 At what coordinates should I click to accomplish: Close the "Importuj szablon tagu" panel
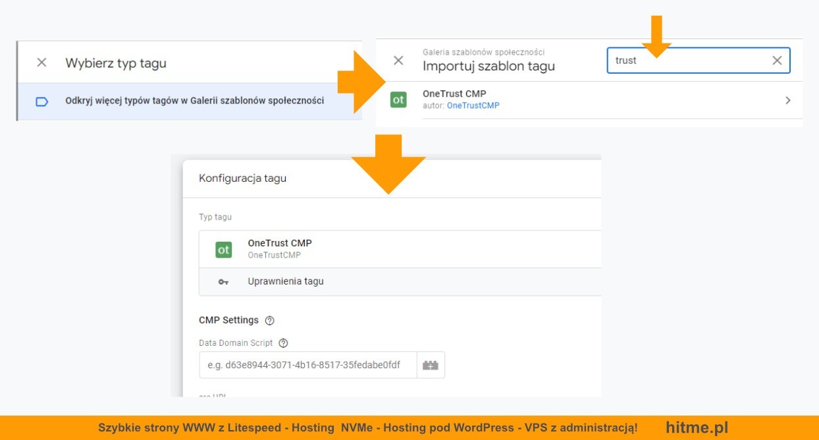tap(398, 61)
